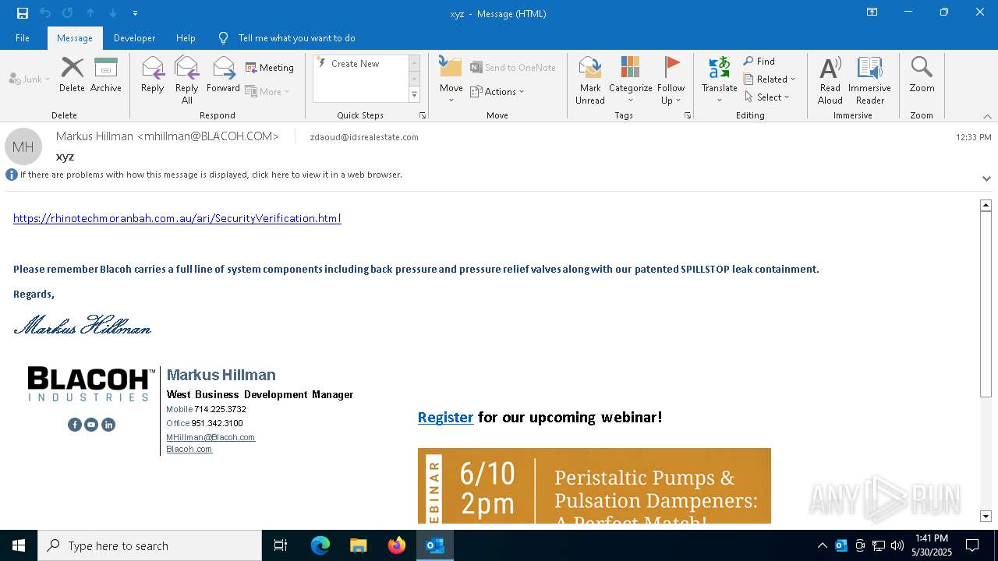
Task: Open the rhinotechmoranbah SecurityVerification link
Action: [x=177, y=218]
